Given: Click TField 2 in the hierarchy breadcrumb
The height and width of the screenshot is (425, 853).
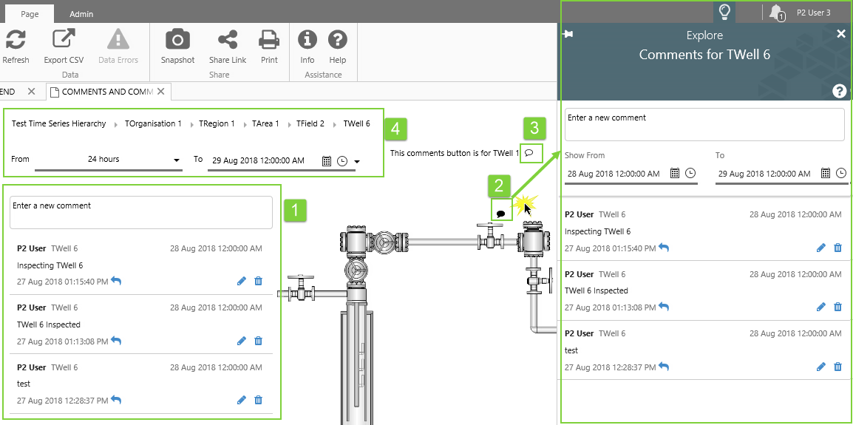Looking at the screenshot, I should tap(310, 124).
